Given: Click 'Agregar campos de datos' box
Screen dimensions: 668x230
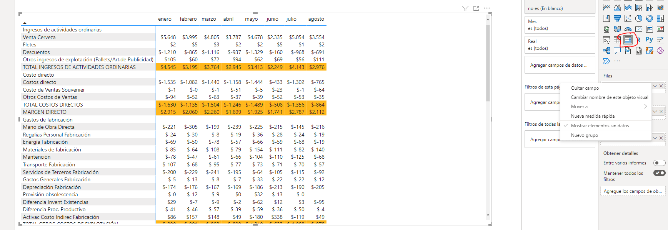Looking at the screenshot, I should coord(560,65).
